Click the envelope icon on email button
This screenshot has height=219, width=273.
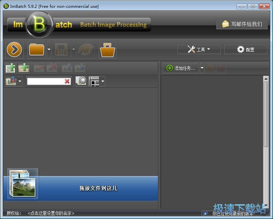click(225, 24)
